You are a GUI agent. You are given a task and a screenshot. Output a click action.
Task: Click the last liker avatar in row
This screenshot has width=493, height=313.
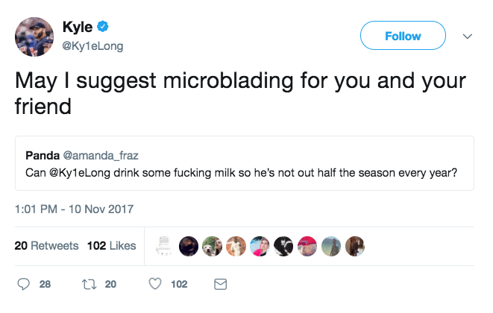(356, 245)
